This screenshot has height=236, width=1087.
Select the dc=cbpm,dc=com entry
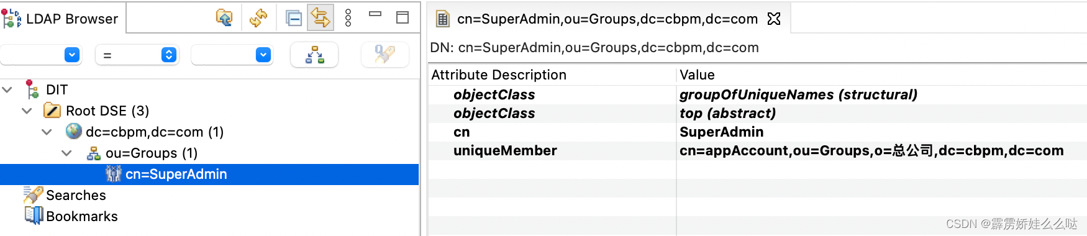(x=155, y=132)
